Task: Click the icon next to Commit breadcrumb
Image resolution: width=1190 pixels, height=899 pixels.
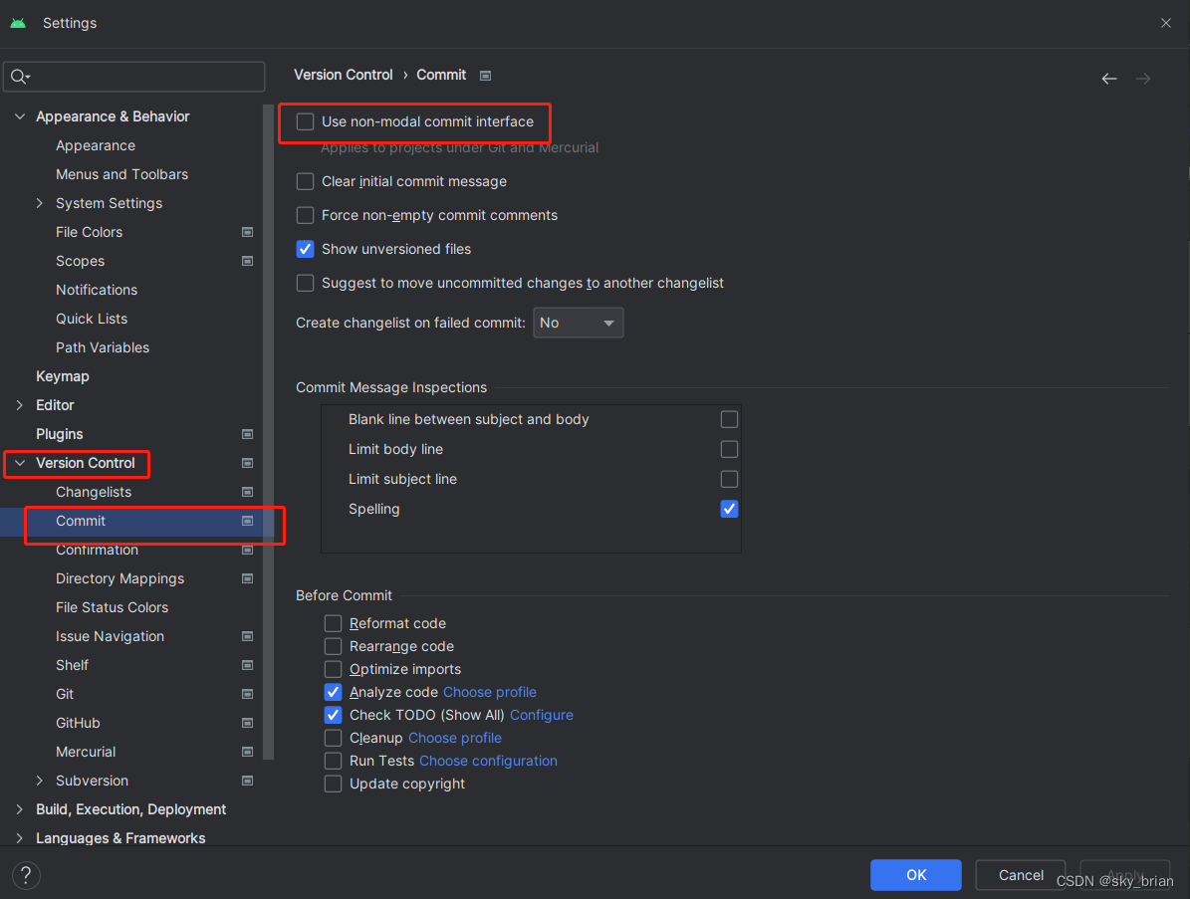Action: (485, 75)
